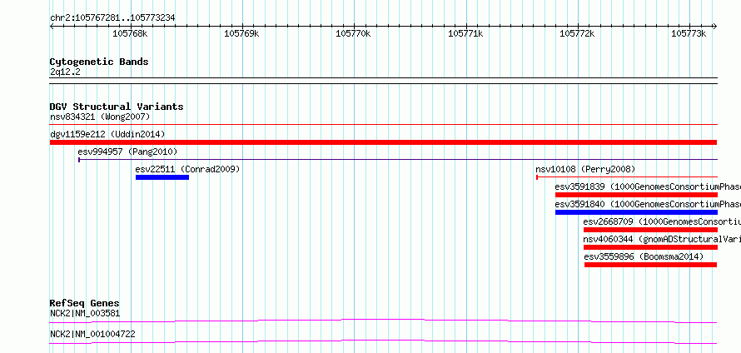Click the red nsv4060344 variant bar
741x353 pixels.
click(650, 247)
